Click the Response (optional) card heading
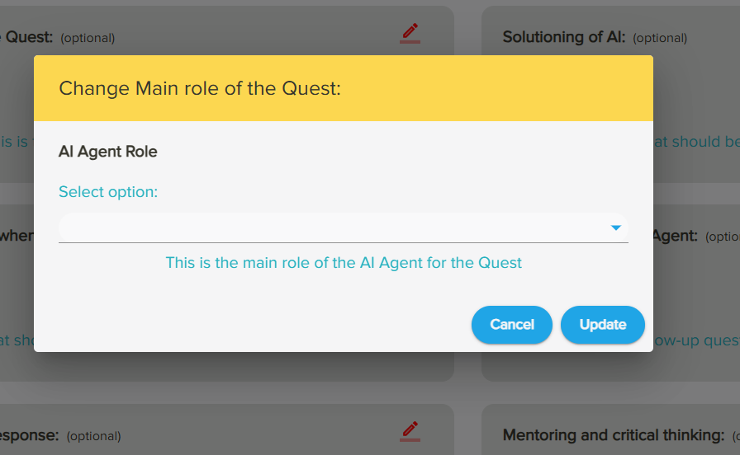The width and height of the screenshot is (740, 455). coord(28,435)
